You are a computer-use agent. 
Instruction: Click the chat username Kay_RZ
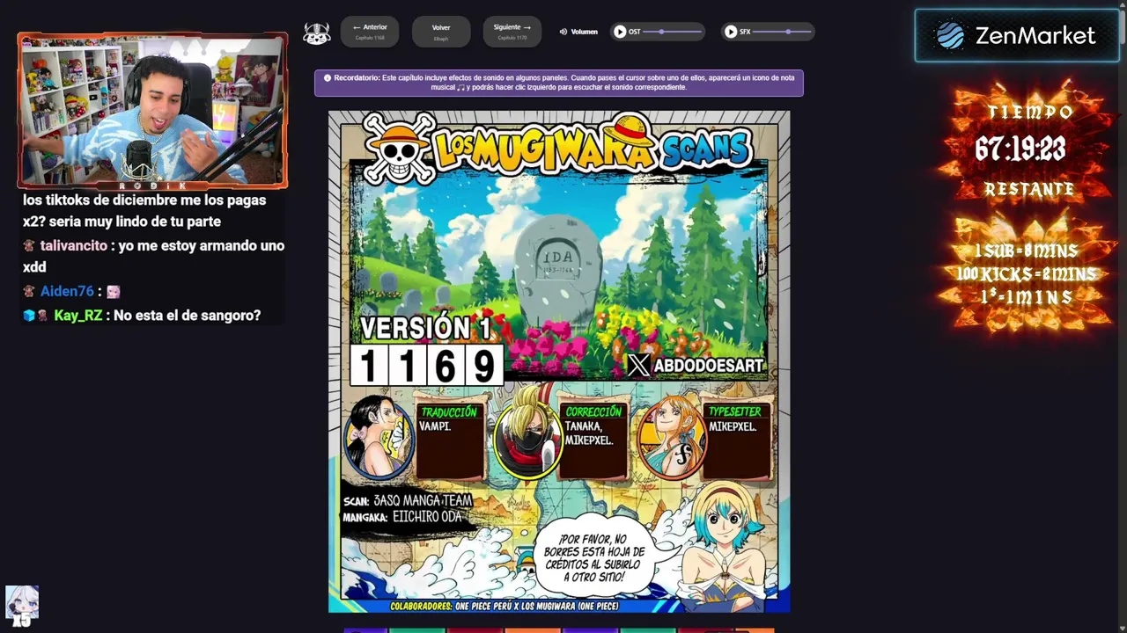(x=78, y=316)
